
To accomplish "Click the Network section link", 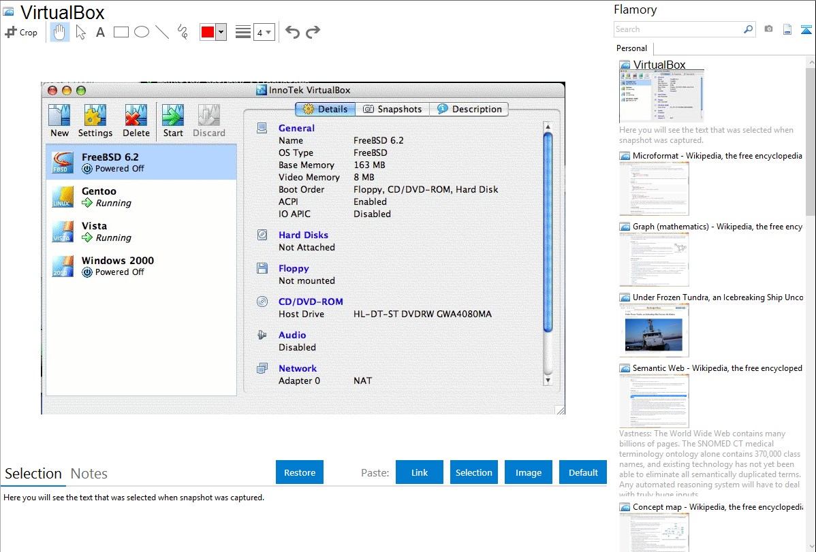I will click(x=298, y=368).
